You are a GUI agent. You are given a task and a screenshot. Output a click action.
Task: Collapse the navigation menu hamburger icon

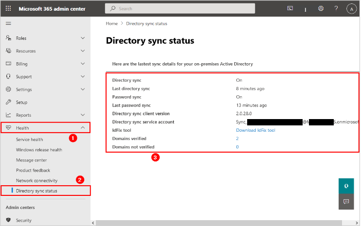coord(8,23)
